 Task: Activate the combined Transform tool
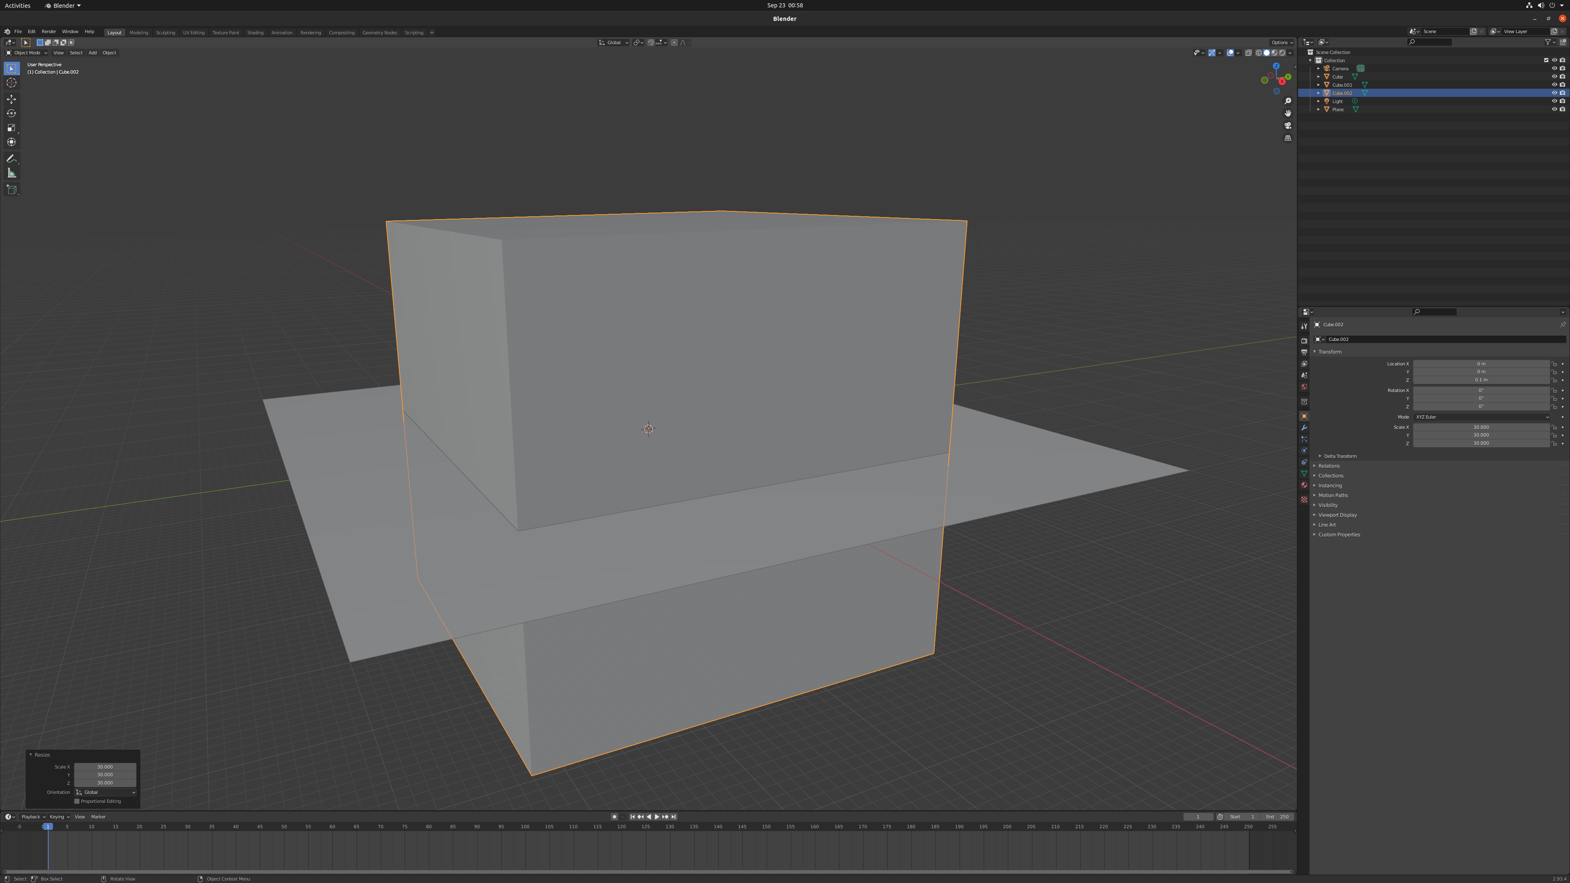click(x=11, y=142)
